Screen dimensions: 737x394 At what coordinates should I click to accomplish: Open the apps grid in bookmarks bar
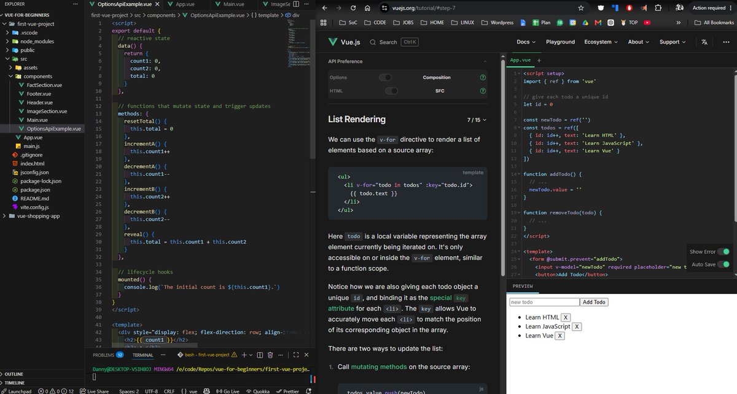tap(324, 22)
